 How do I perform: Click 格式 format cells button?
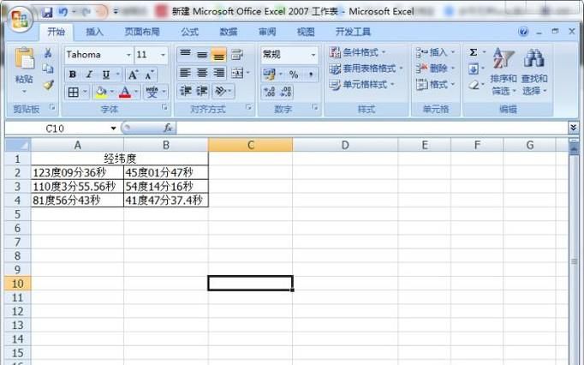click(x=435, y=85)
